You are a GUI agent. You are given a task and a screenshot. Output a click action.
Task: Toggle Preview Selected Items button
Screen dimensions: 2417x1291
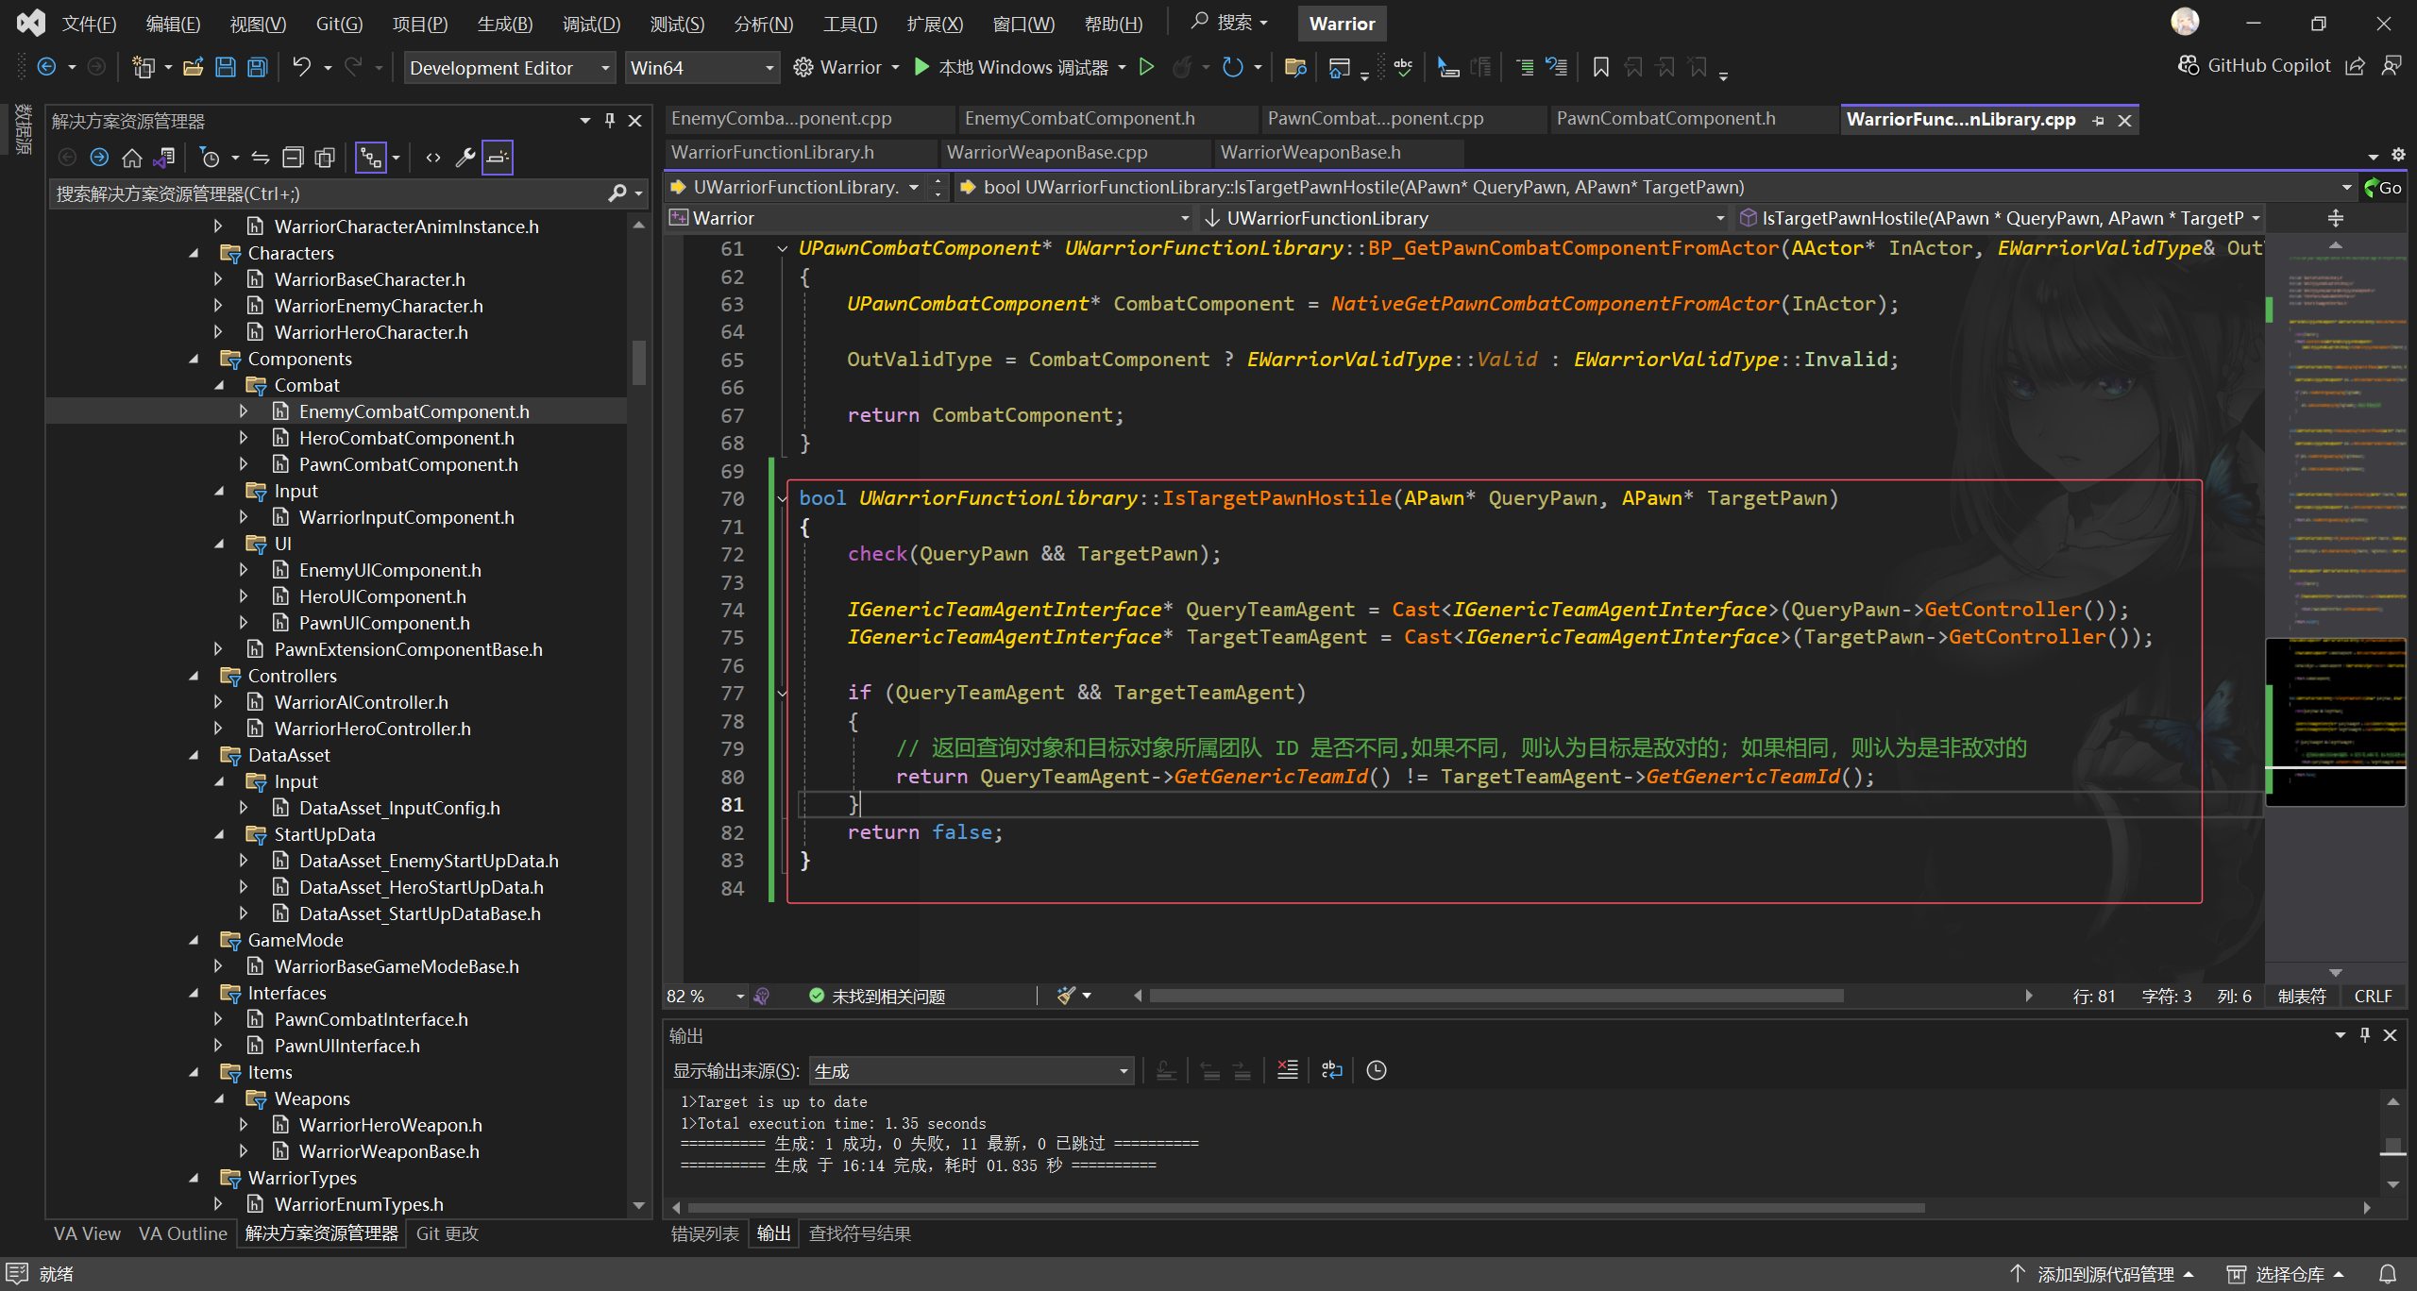click(x=498, y=158)
